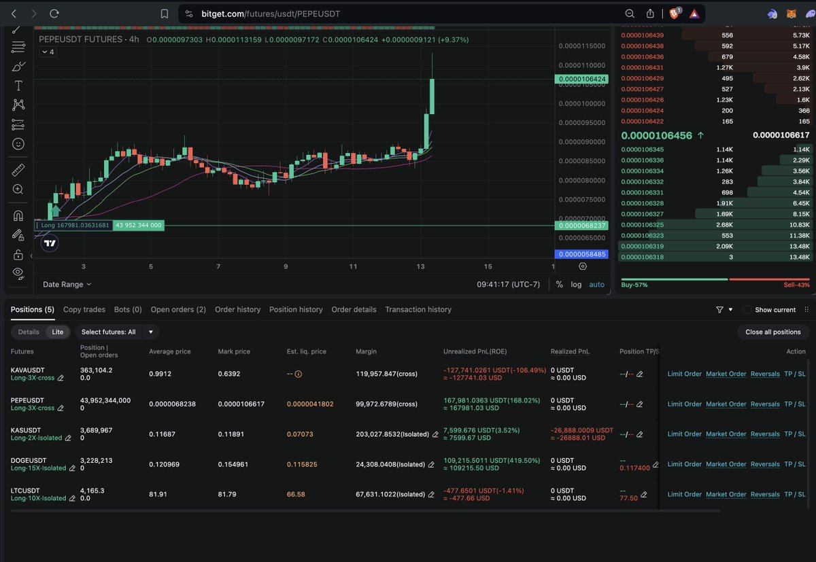Open Bots (0) tab
This screenshot has width=816, height=562.
[128, 310]
